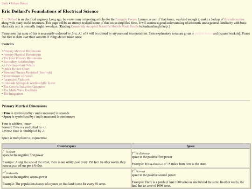Click 'Time is additive, linear:' text
Viewport: 252px width, 189px height.
(x=16, y=124)
